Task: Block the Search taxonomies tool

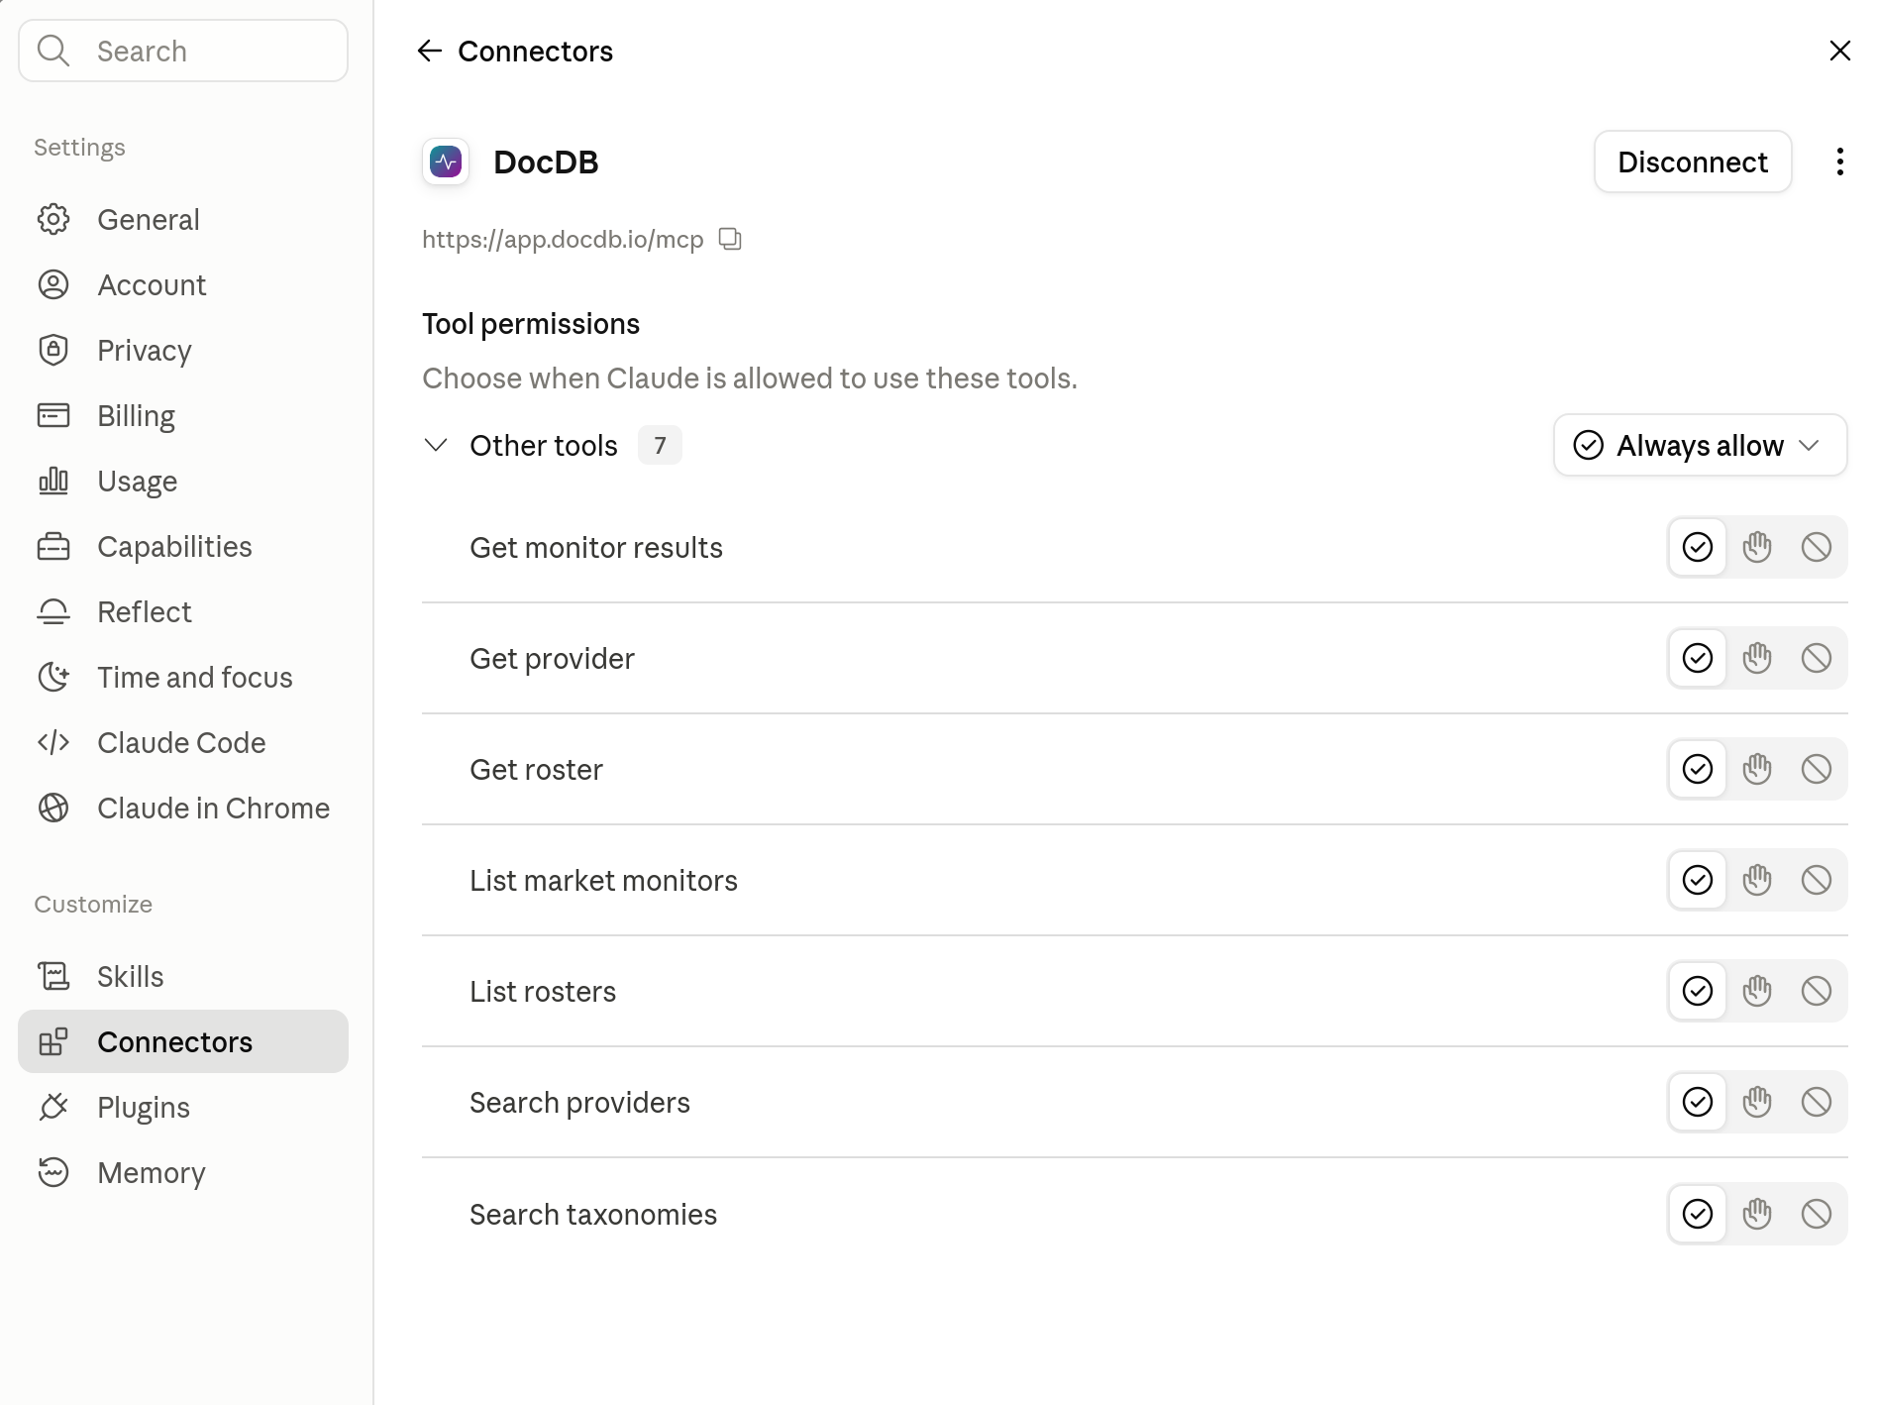Action: [1817, 1214]
